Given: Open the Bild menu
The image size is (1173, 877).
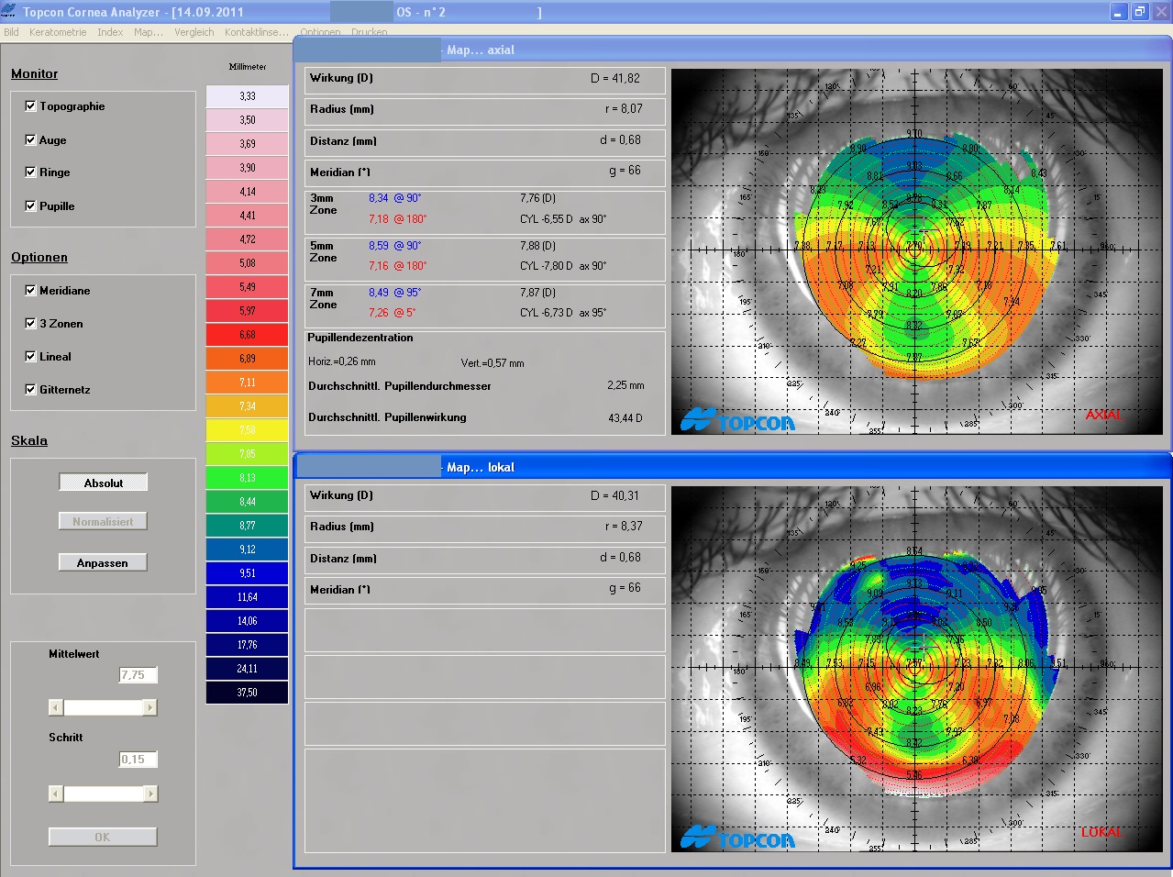Looking at the screenshot, I should tap(11, 32).
